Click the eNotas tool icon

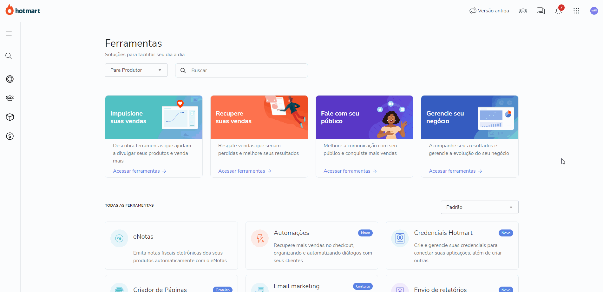(x=119, y=238)
